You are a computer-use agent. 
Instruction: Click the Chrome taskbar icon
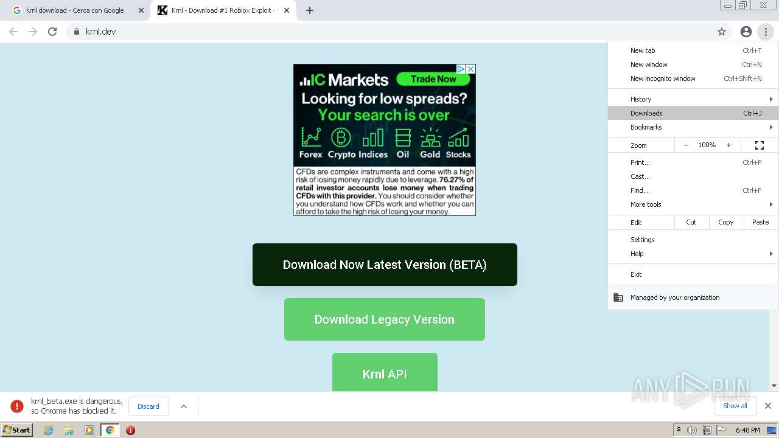[x=110, y=430]
